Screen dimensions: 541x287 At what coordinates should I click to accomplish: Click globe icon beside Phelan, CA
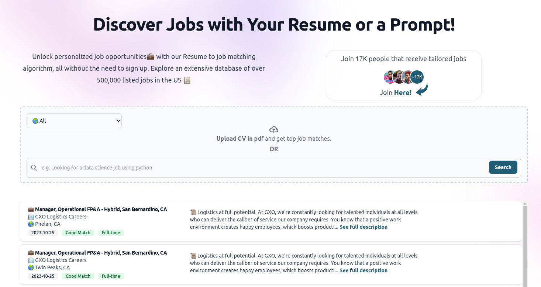point(31,224)
